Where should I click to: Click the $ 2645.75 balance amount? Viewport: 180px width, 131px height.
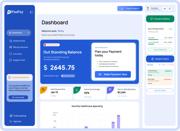click(x=59, y=68)
